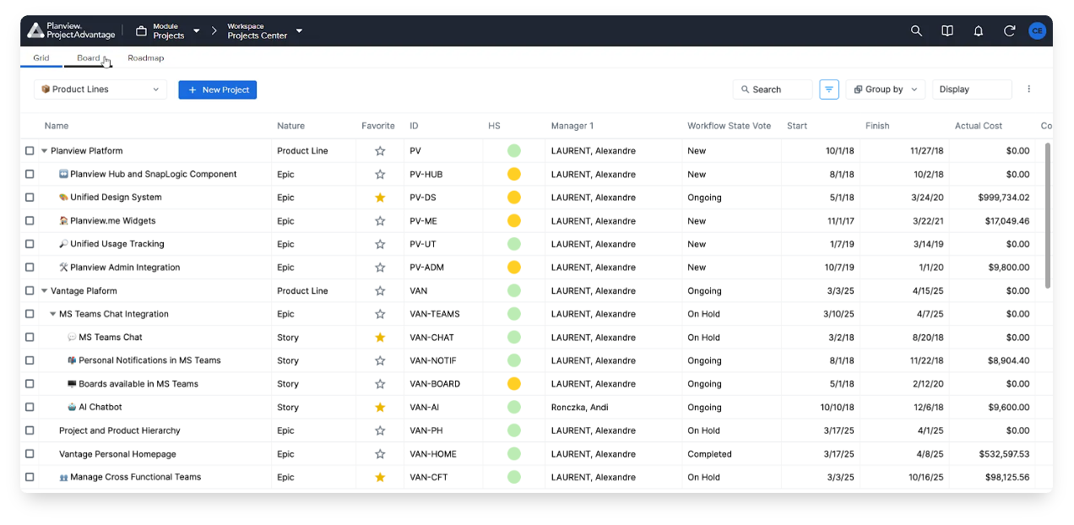Open the Planview Hub and SnapLogic Component

click(x=153, y=175)
